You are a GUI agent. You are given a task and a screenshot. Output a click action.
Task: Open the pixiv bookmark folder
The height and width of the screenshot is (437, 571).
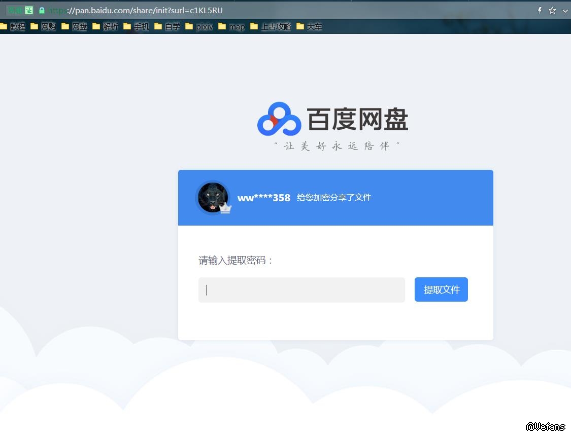(199, 26)
